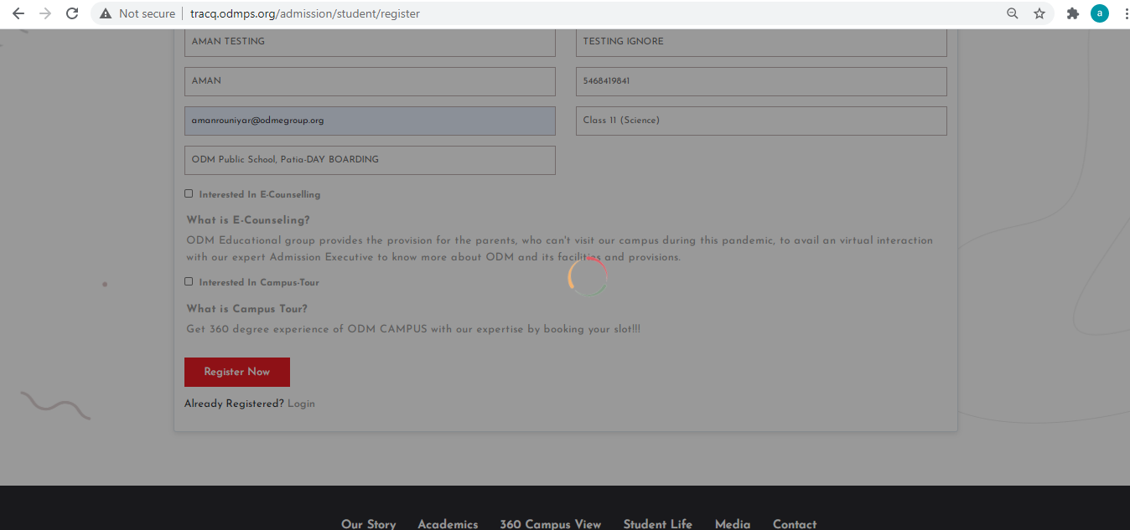Click the browser forward arrow
The image size is (1130, 530).
[45, 13]
